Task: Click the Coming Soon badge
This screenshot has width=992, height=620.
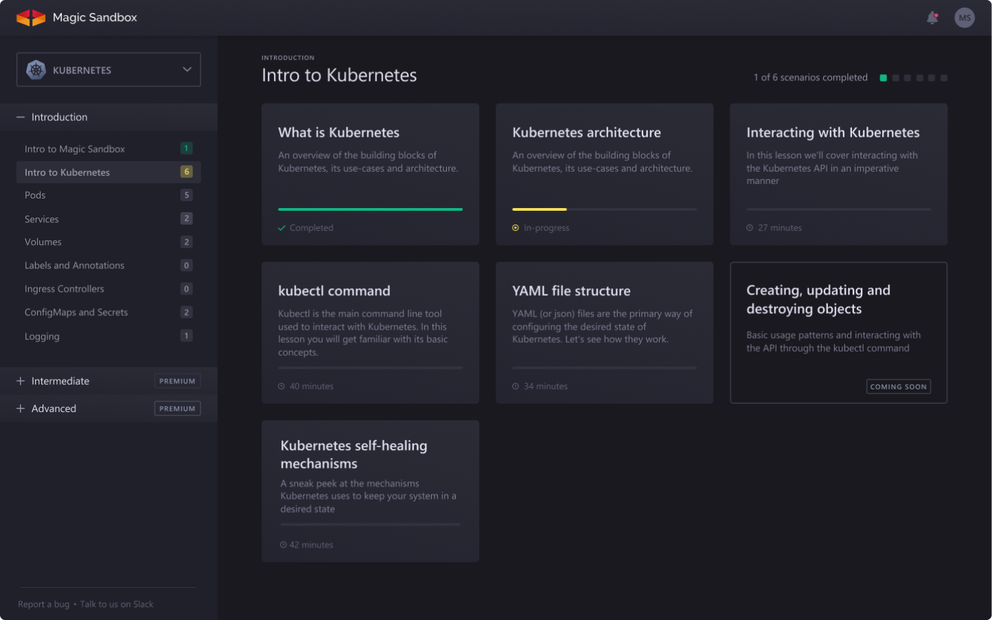Action: point(898,387)
